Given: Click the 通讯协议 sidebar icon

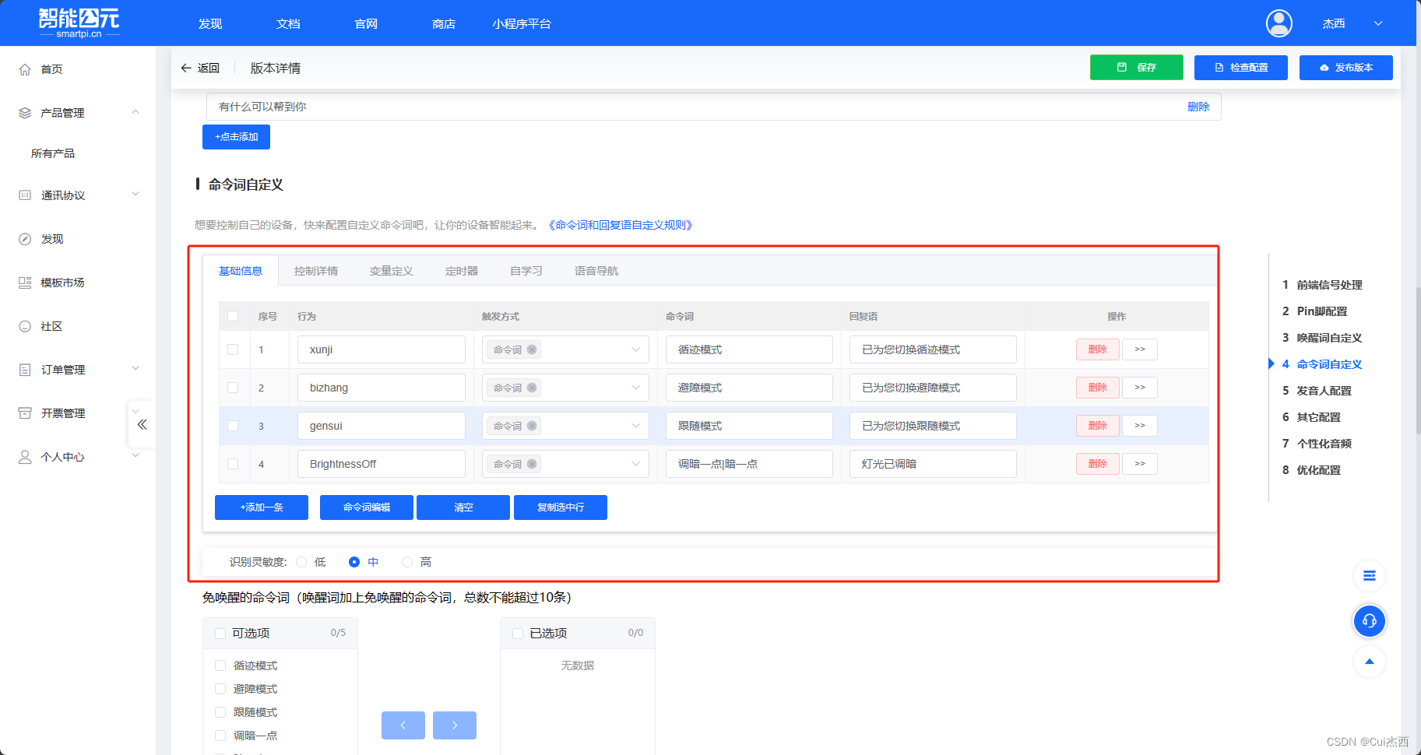Looking at the screenshot, I should [25, 195].
